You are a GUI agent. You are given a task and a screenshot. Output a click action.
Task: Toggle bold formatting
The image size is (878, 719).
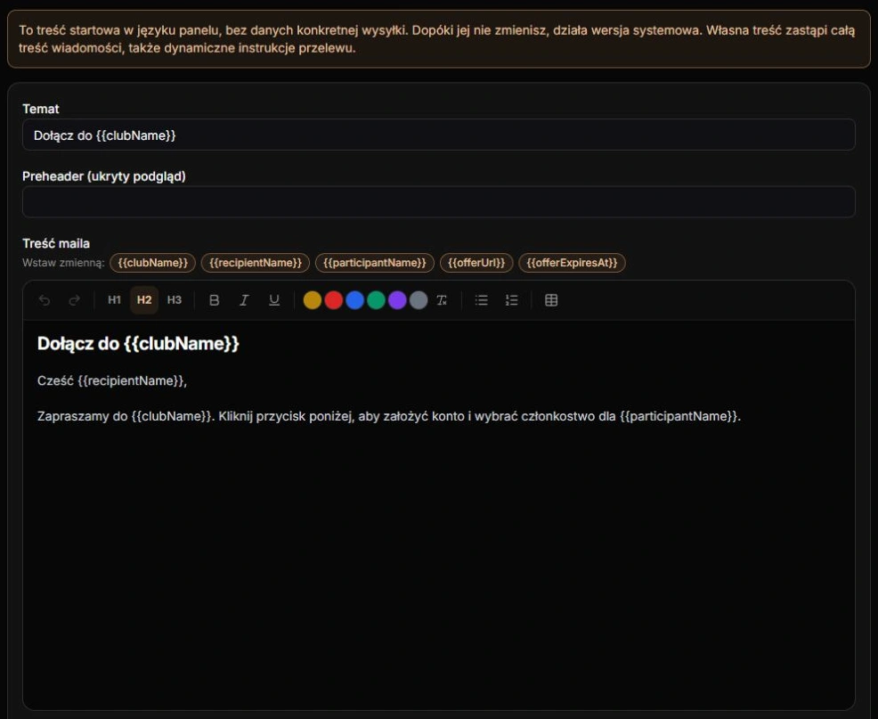pyautogui.click(x=214, y=300)
